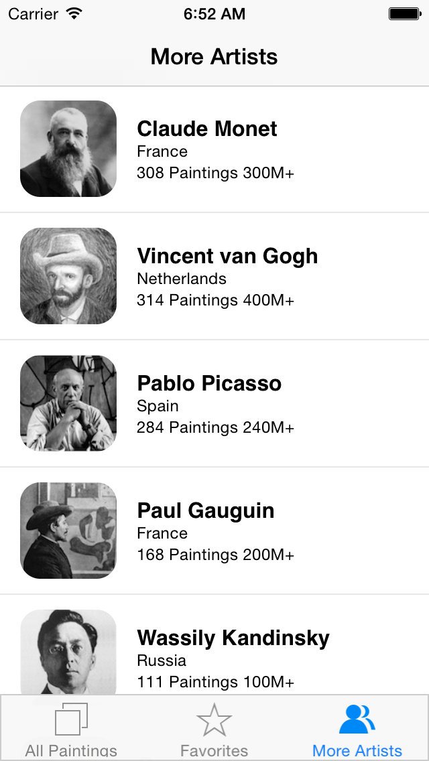Tap the 314 Paintings 400M+ detail text
This screenshot has height=761, width=429.
click(x=216, y=300)
